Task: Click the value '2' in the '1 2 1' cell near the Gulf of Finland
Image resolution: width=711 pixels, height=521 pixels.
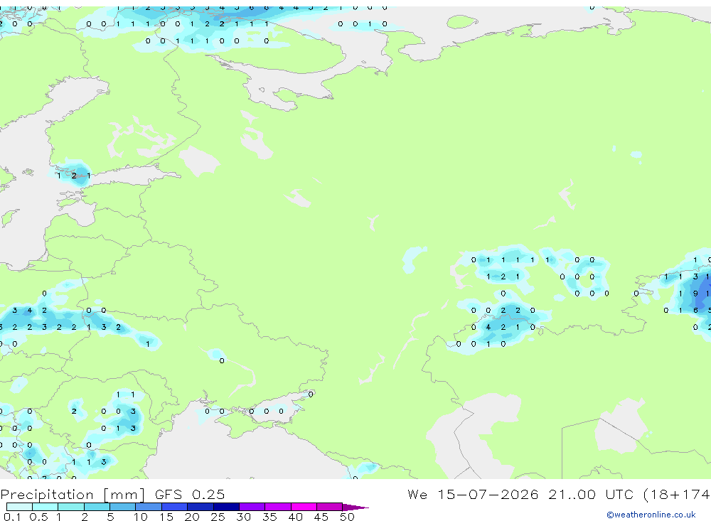Action: point(74,176)
